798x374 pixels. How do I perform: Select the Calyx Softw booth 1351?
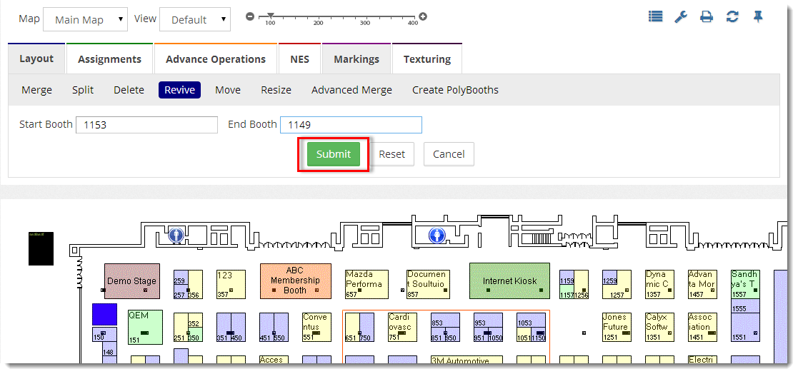659,327
